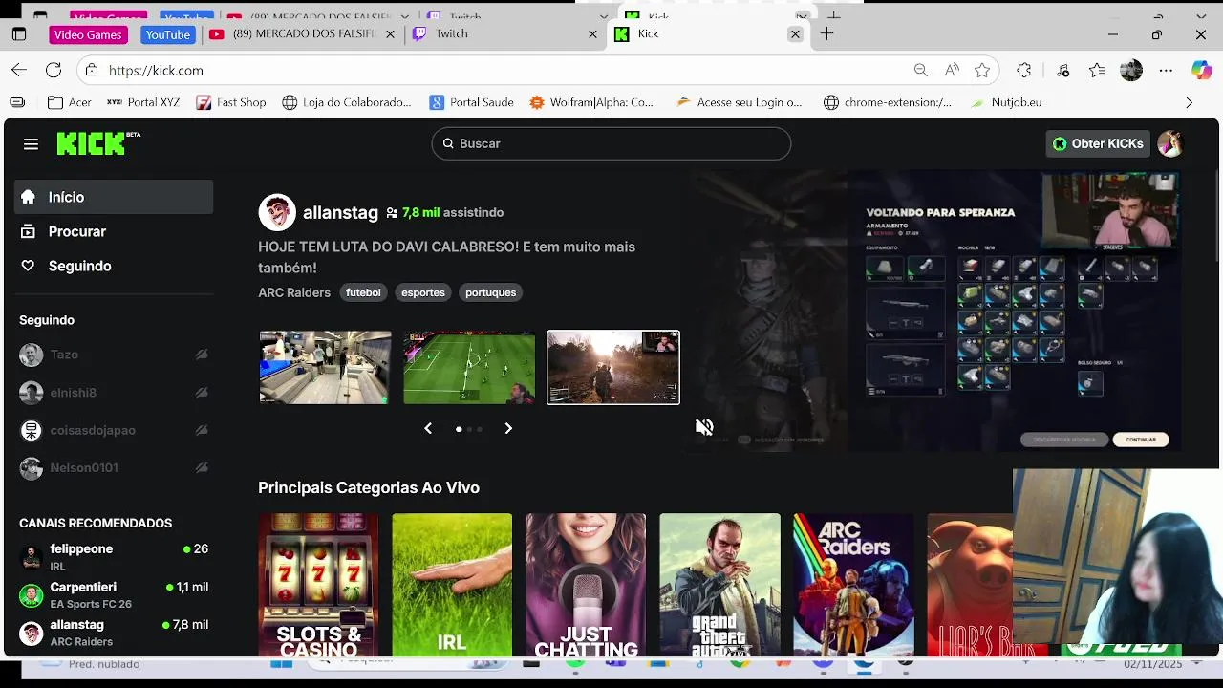Image resolution: width=1223 pixels, height=688 pixels.
Task: Open the IRL category card
Action: 452,585
